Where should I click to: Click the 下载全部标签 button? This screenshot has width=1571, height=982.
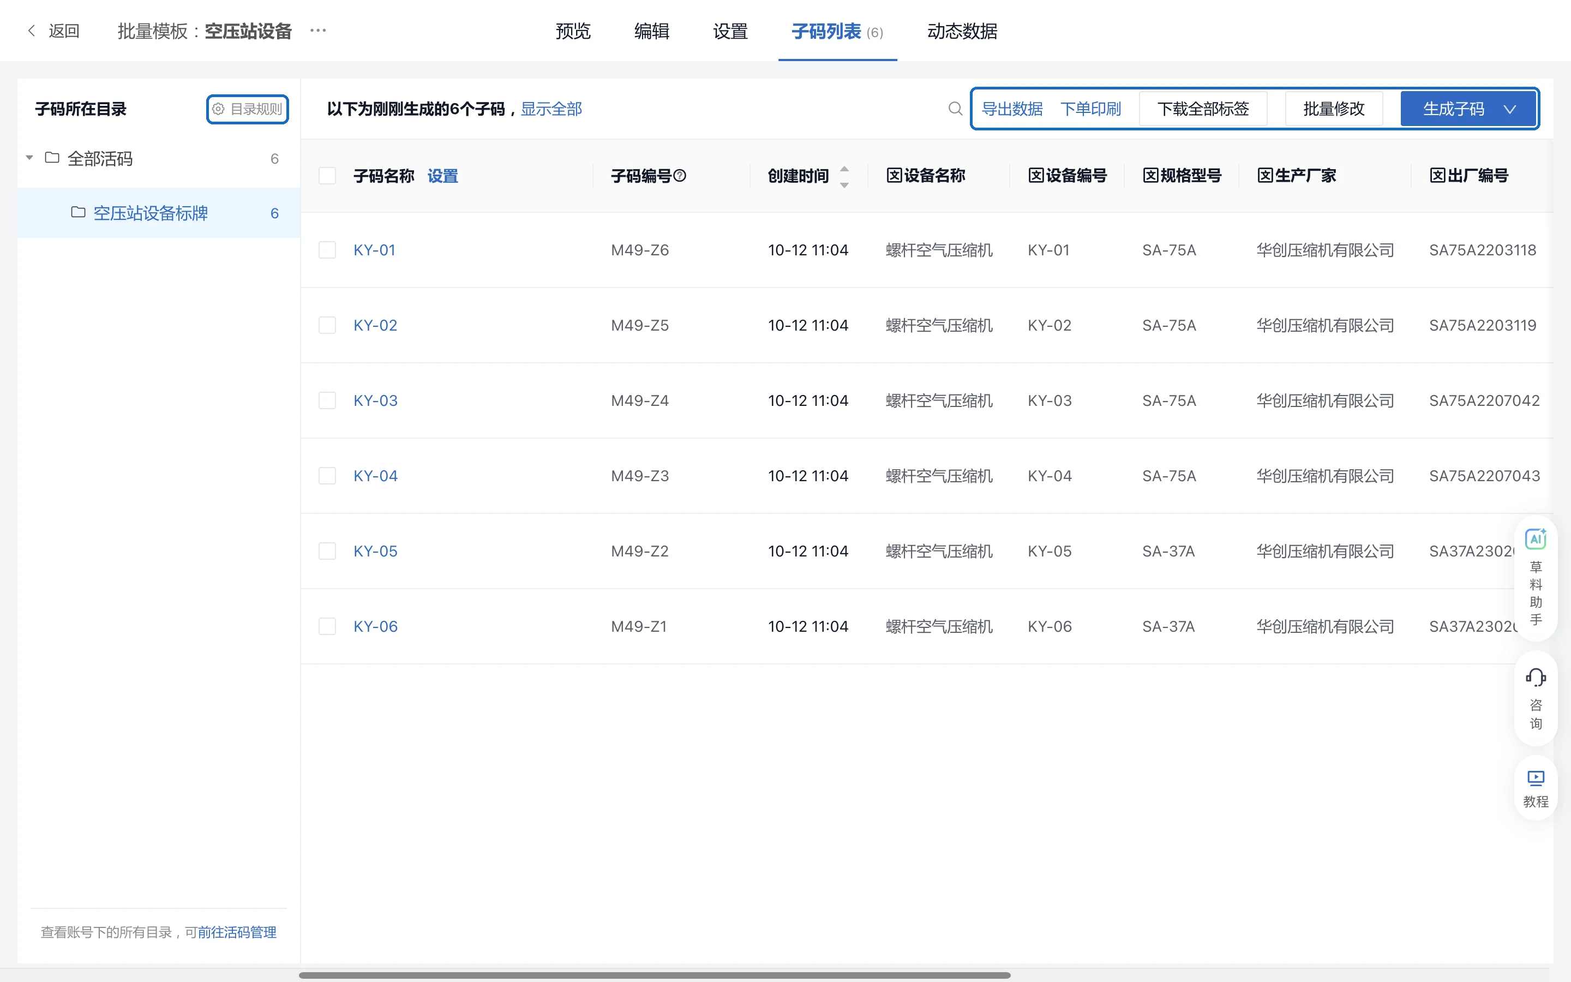tap(1203, 109)
